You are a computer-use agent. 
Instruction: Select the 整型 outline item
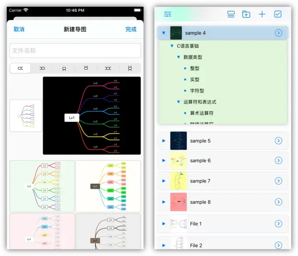(x=195, y=68)
